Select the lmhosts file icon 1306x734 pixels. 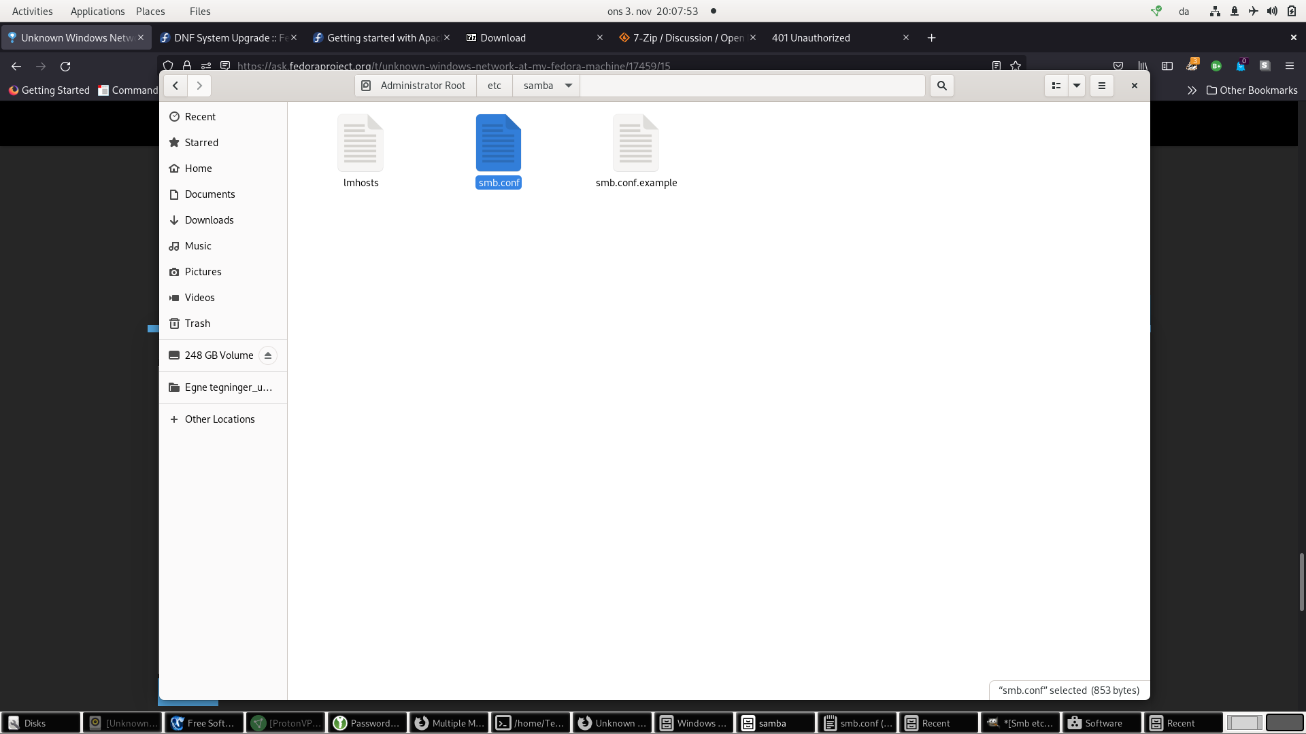click(361, 143)
